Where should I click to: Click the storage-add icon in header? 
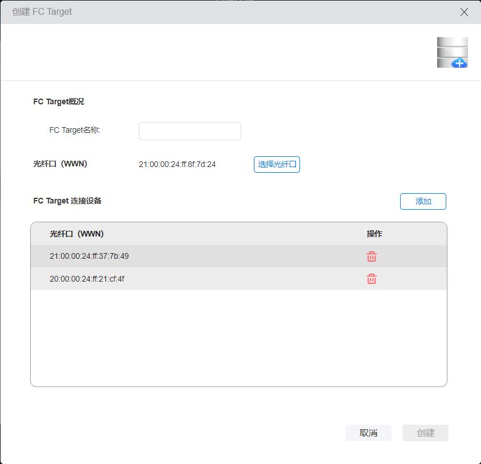coord(452,52)
